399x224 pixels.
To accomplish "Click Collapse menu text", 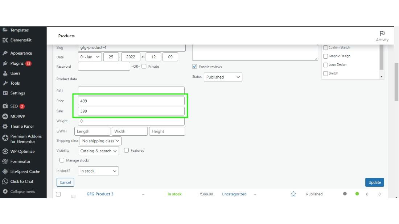I will pos(22,191).
